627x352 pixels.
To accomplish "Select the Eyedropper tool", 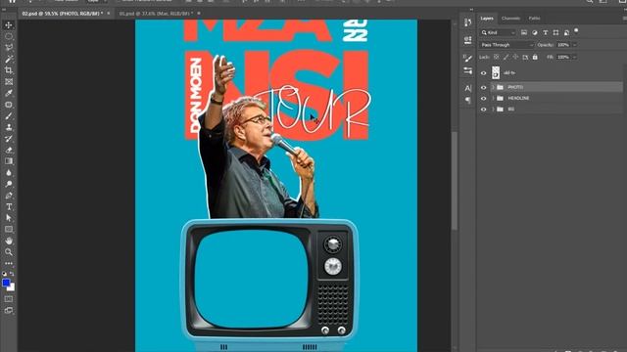I will tap(9, 93).
